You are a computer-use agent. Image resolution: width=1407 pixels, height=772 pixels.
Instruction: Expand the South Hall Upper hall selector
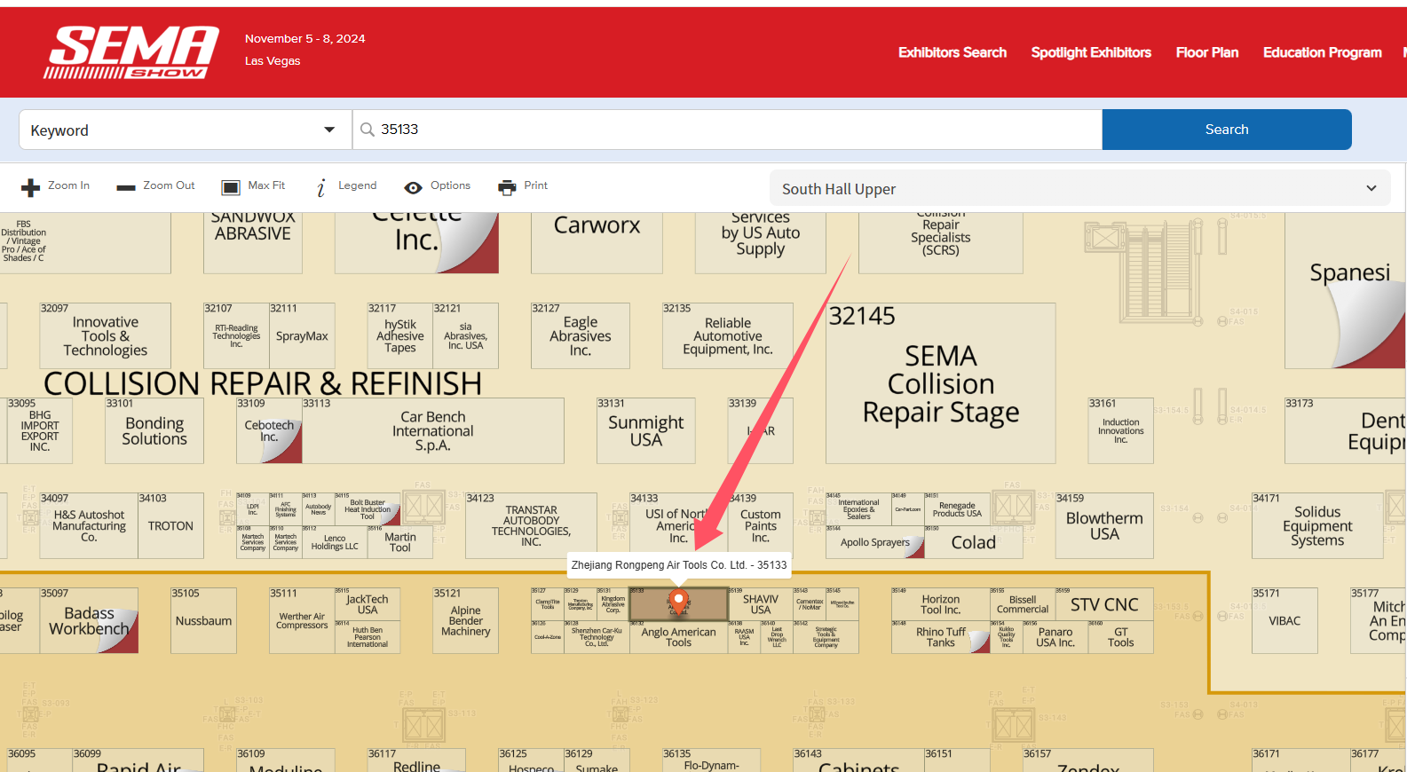click(x=1079, y=188)
